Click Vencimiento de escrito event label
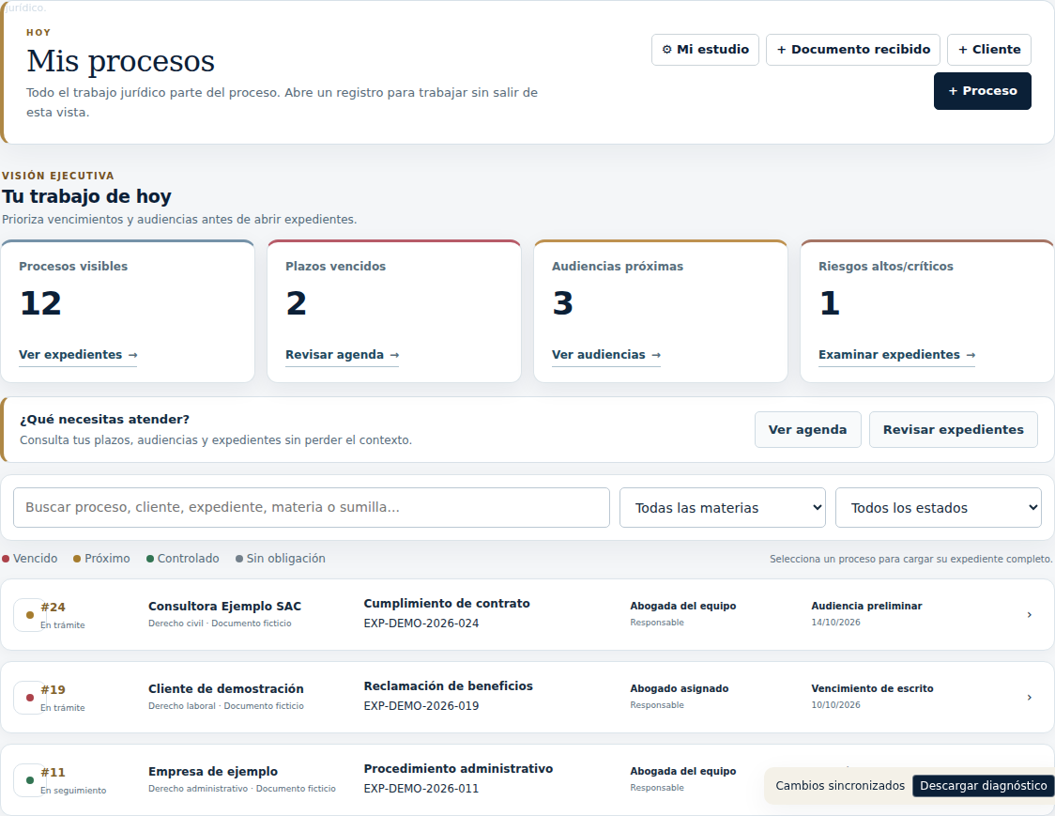 click(872, 688)
